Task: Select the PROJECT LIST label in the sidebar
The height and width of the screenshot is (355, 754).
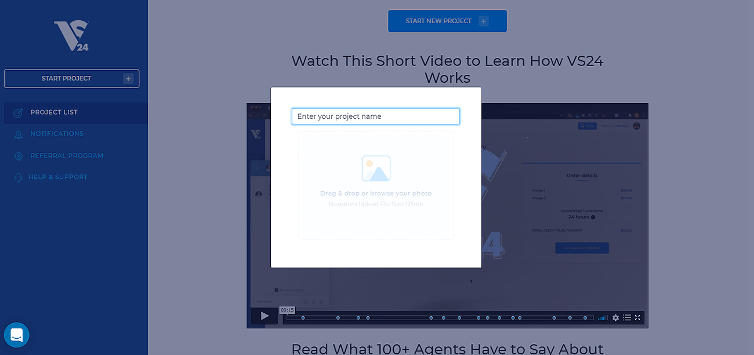Action: [x=54, y=112]
